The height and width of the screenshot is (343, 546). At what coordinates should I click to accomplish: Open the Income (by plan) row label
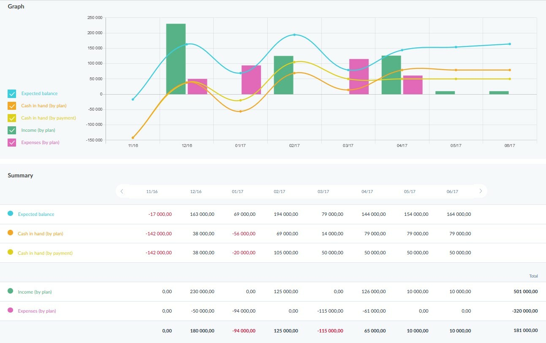click(35, 292)
